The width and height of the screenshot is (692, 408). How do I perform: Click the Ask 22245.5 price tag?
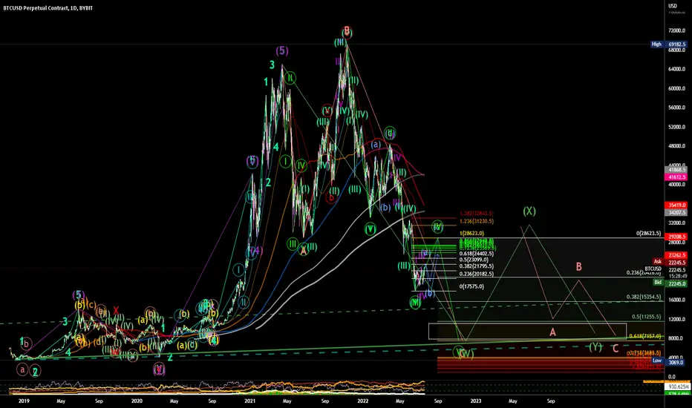click(x=670, y=262)
